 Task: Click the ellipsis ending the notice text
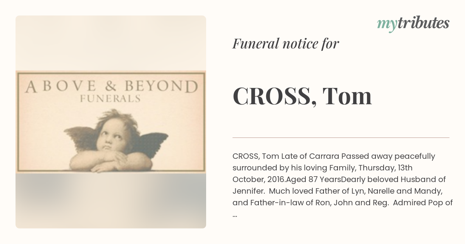click(235, 214)
